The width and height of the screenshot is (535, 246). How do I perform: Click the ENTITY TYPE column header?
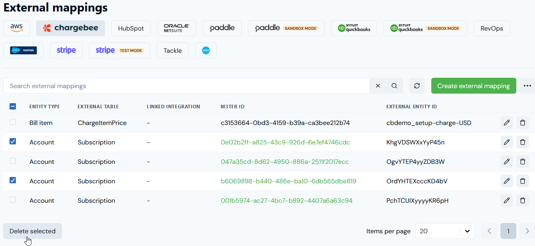click(x=45, y=107)
